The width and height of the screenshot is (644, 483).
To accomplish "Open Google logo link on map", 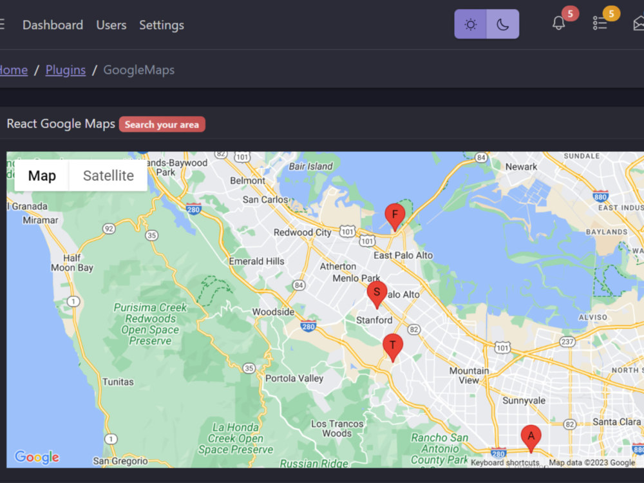I will pos(37,457).
